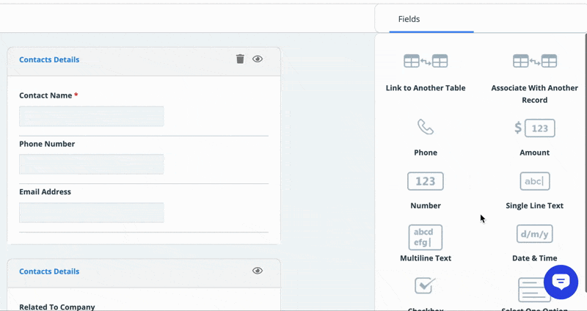Click the second Contacts Details section title
This screenshot has height=311, width=587.
[49, 271]
